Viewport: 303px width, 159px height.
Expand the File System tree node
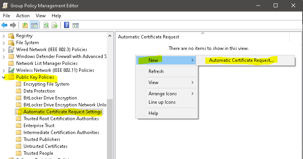click(x=4, y=43)
